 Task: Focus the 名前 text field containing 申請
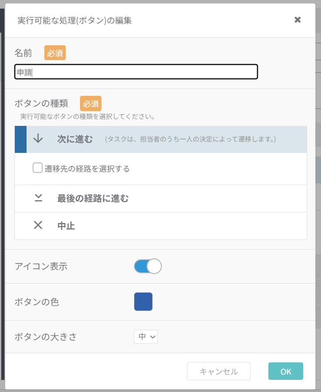coord(136,72)
